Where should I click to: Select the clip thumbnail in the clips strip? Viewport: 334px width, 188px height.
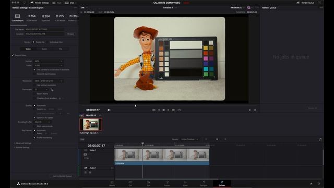(x=91, y=124)
